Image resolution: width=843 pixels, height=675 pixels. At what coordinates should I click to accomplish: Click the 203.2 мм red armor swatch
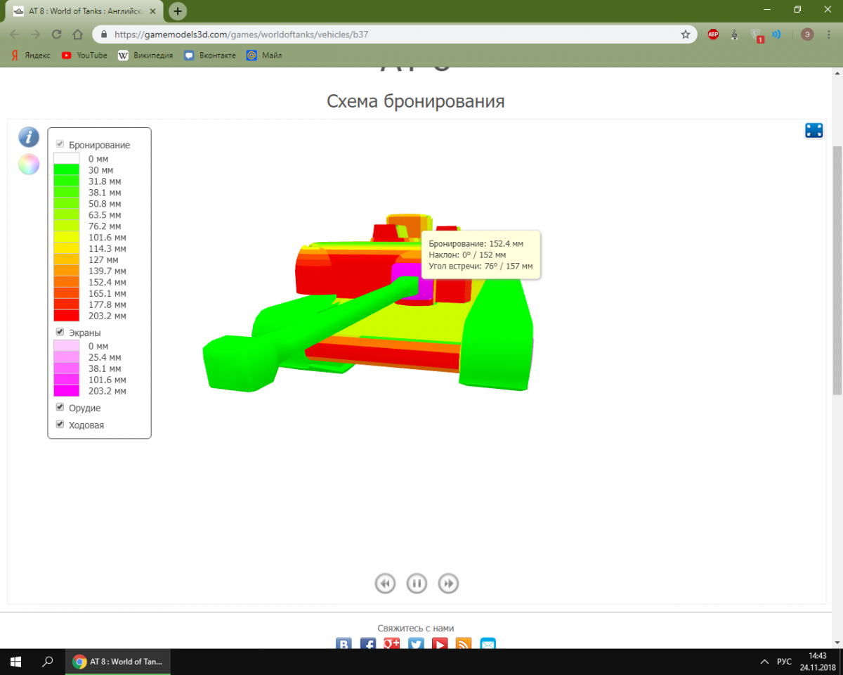click(67, 316)
